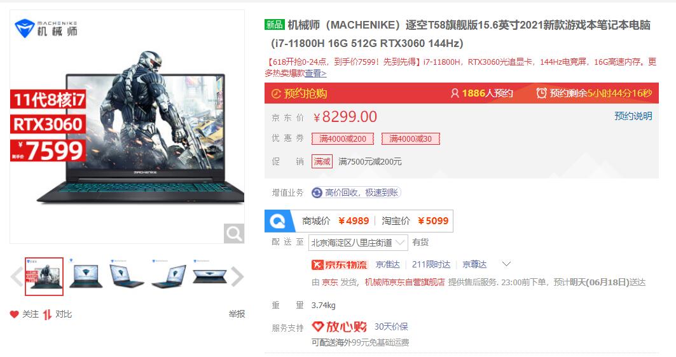Show previous thumbnails with left arrow
Viewport: 676px width, 357px height.
(17, 276)
